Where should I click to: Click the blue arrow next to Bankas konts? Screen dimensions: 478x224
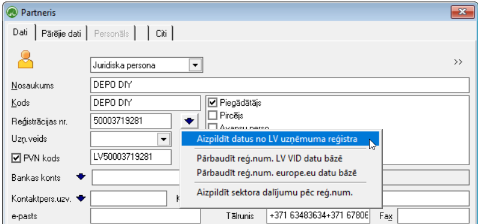[81, 177]
